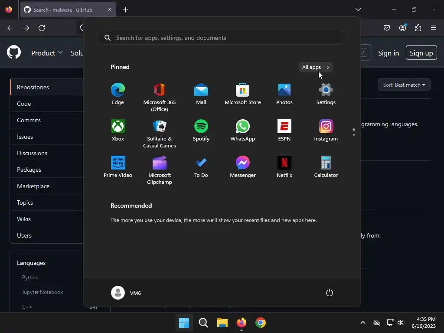Select the Code search filter

click(47, 104)
